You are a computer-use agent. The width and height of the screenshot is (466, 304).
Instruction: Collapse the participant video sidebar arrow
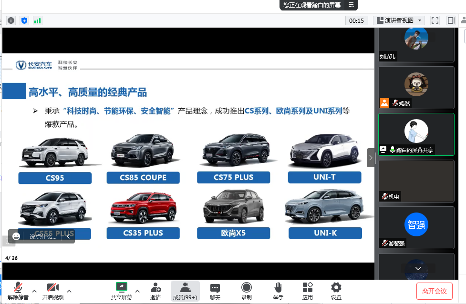(371, 158)
